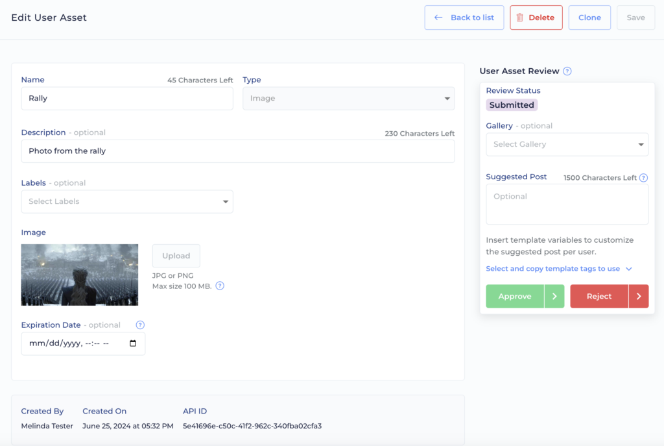Click the 45 Characters Left counter
The height and width of the screenshot is (446, 664).
(200, 80)
